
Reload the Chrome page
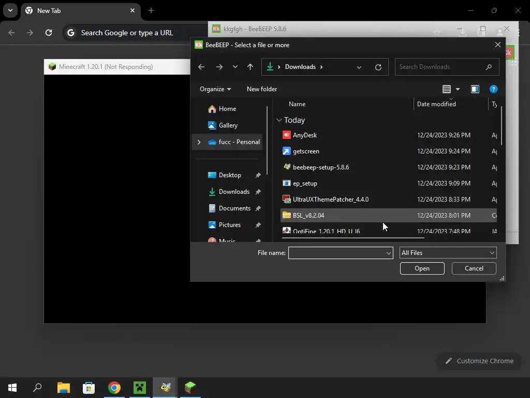click(x=49, y=33)
